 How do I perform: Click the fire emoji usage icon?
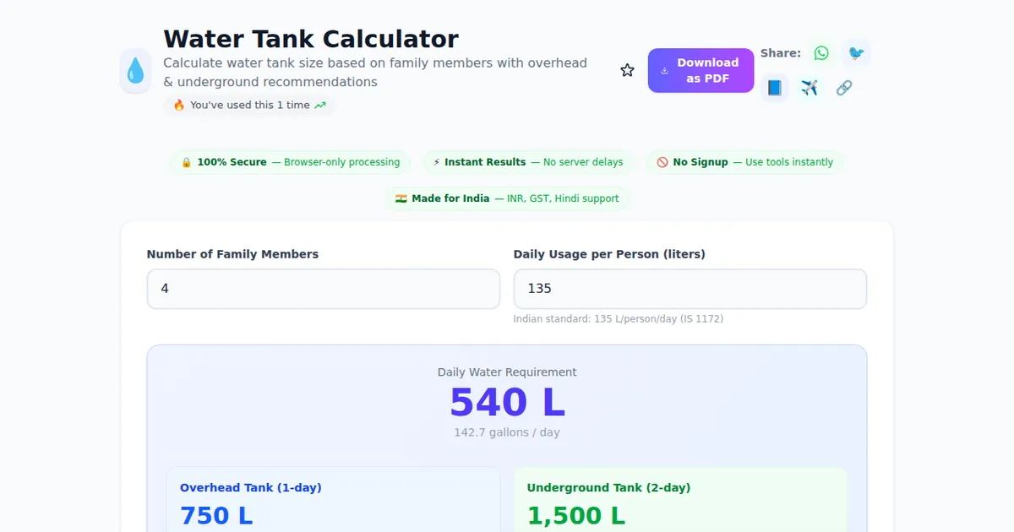[179, 106]
